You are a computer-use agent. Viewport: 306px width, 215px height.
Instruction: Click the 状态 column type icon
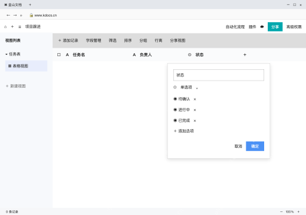tap(189, 54)
